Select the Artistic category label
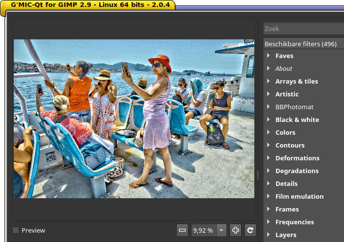This screenshot has width=344, height=242. [x=287, y=94]
